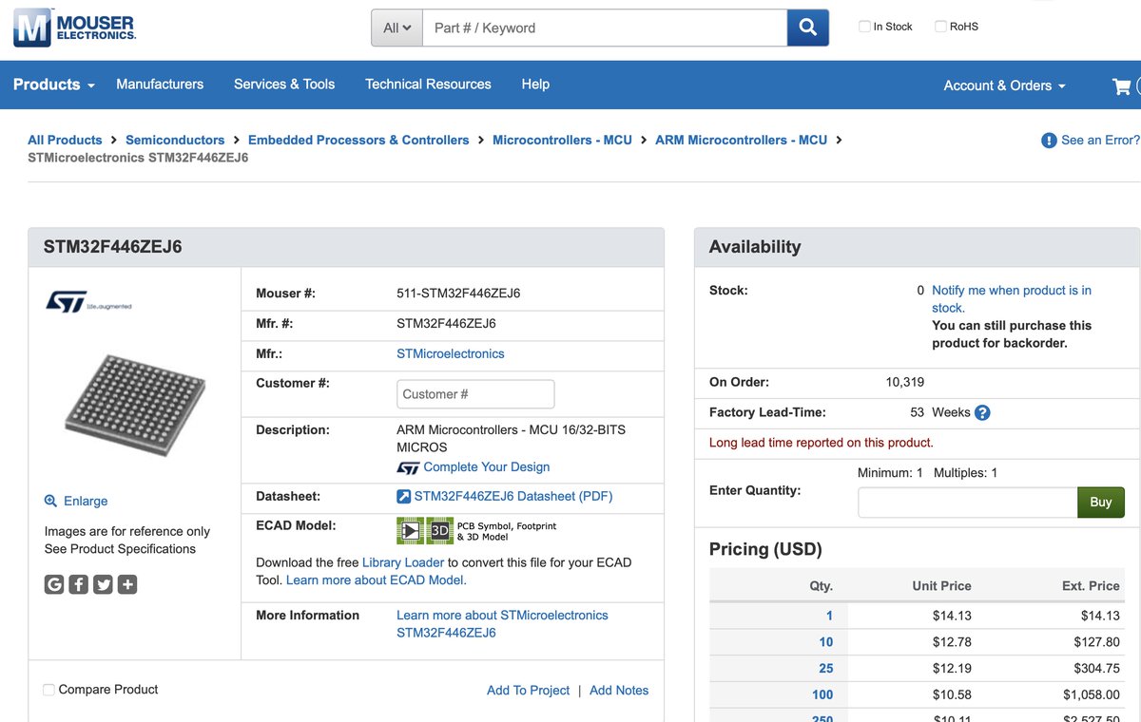Click the ST logo beside Complete Your Design

tap(408, 467)
